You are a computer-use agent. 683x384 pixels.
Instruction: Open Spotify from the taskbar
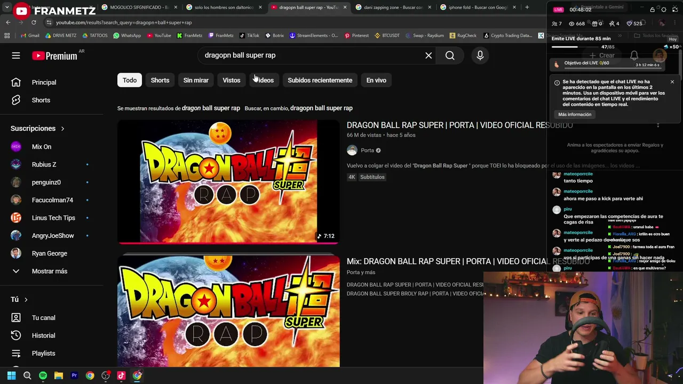pyautogui.click(x=43, y=375)
